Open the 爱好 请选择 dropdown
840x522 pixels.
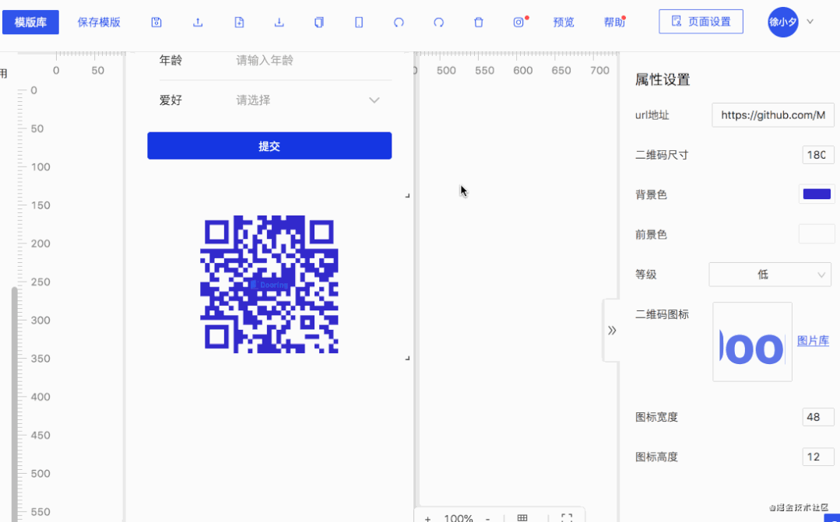(x=308, y=100)
